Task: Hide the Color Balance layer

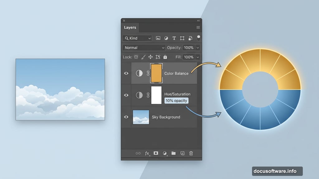Action: tap(126, 73)
